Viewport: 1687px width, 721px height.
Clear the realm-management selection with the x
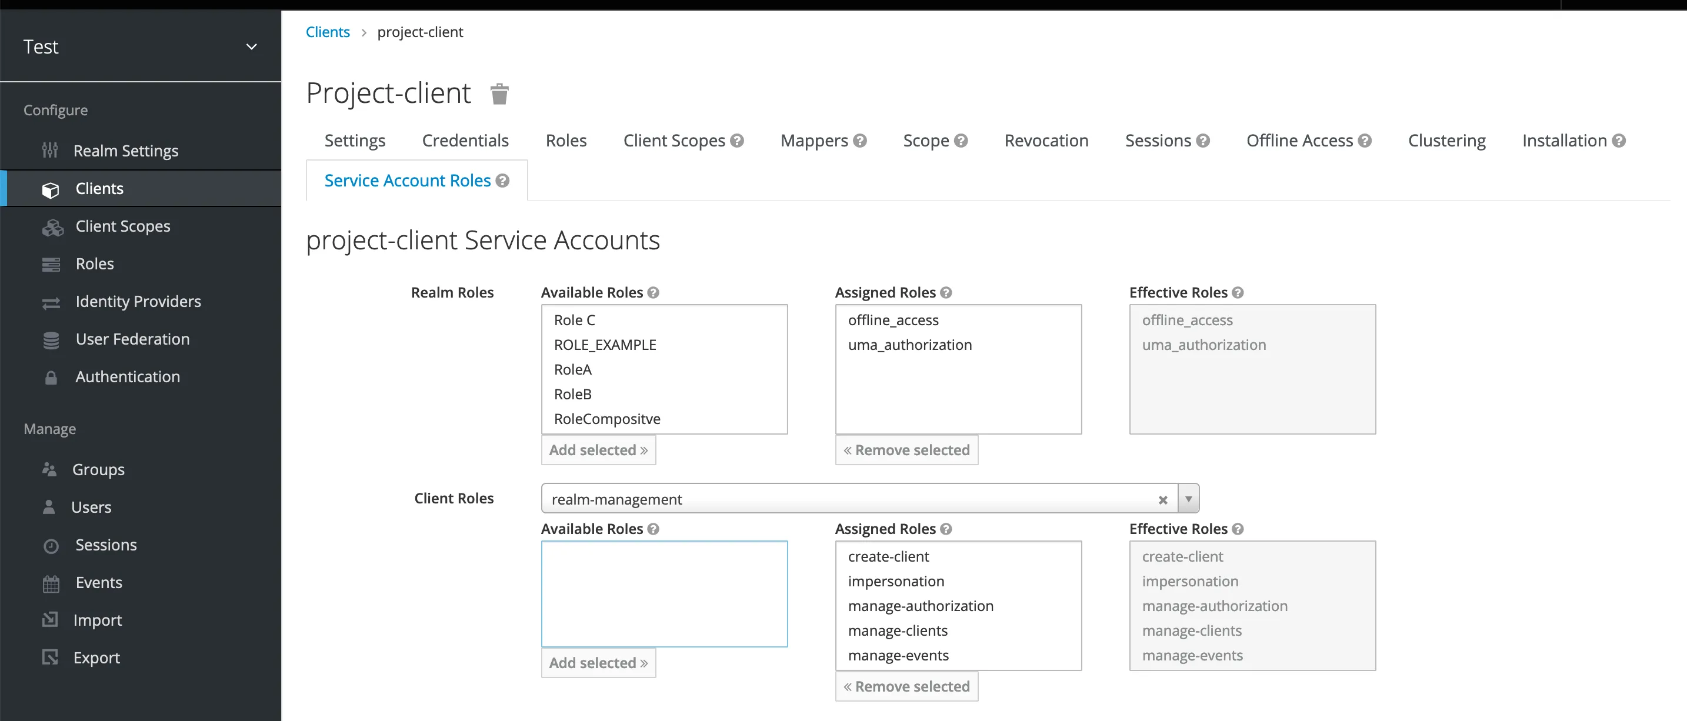point(1162,500)
